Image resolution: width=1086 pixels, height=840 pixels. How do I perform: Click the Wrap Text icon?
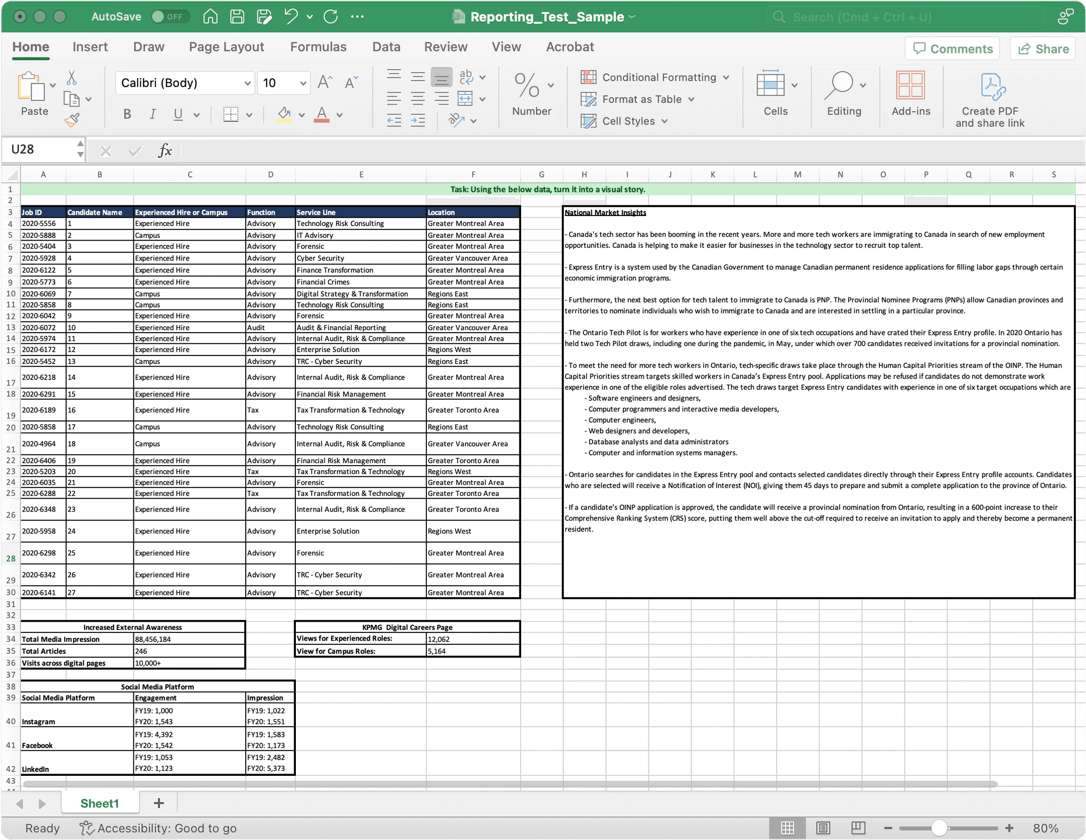[466, 76]
